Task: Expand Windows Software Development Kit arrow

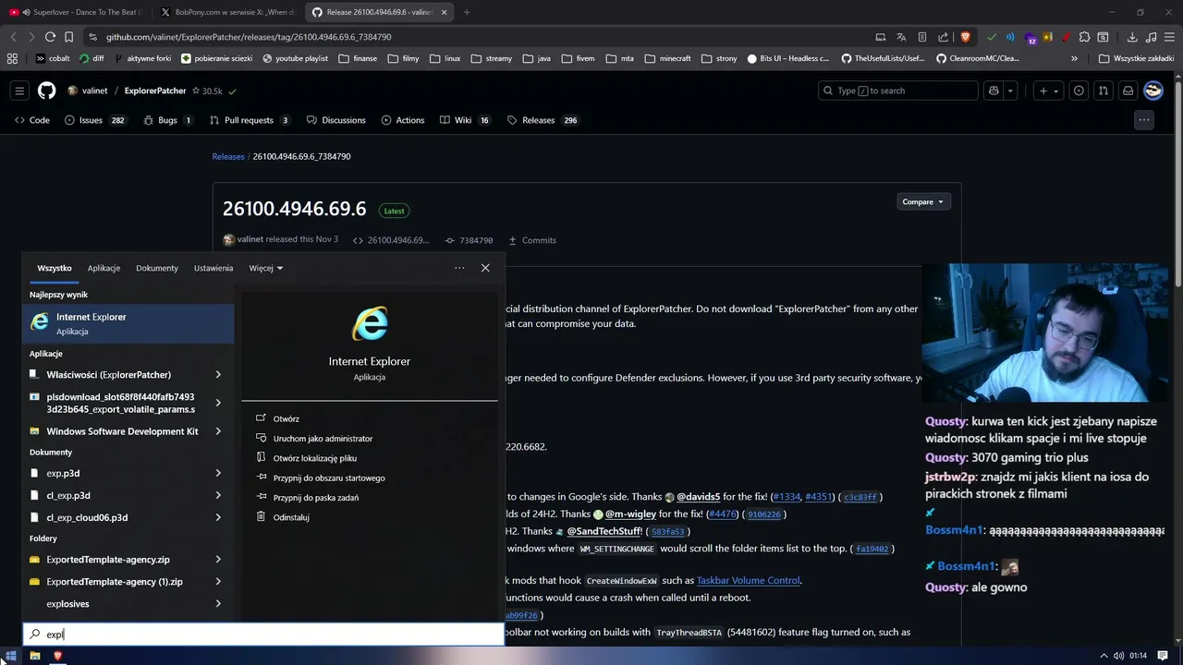Action: click(x=218, y=431)
